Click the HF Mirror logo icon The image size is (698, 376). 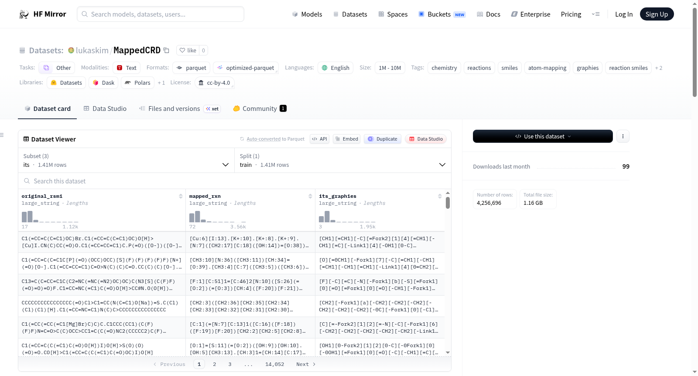(24, 14)
